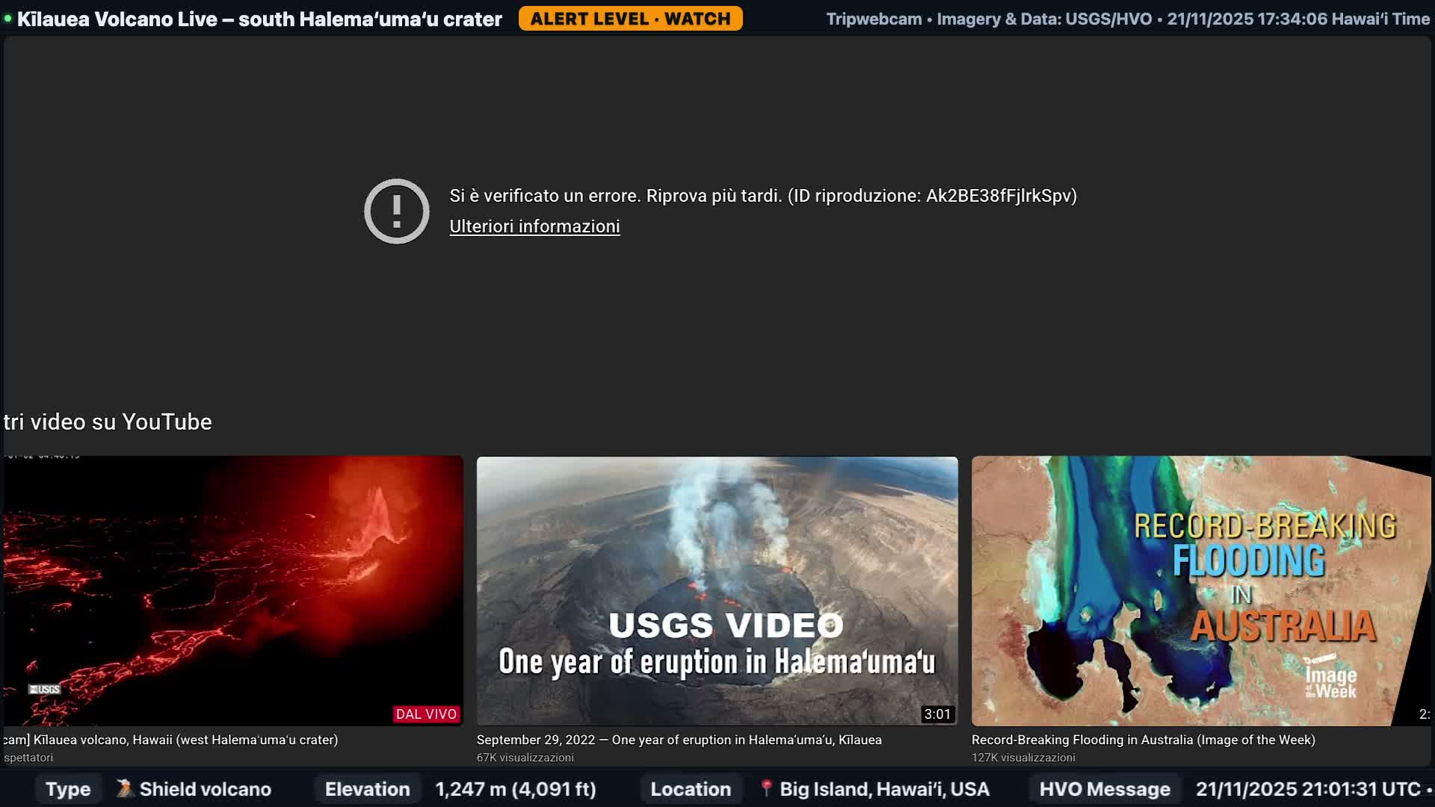The height and width of the screenshot is (807, 1435).
Task: Select the shield volcano emoji icon
Action: coord(125,788)
